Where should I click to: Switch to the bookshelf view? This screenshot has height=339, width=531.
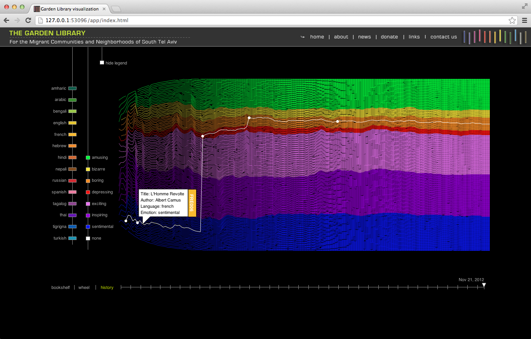tap(61, 288)
